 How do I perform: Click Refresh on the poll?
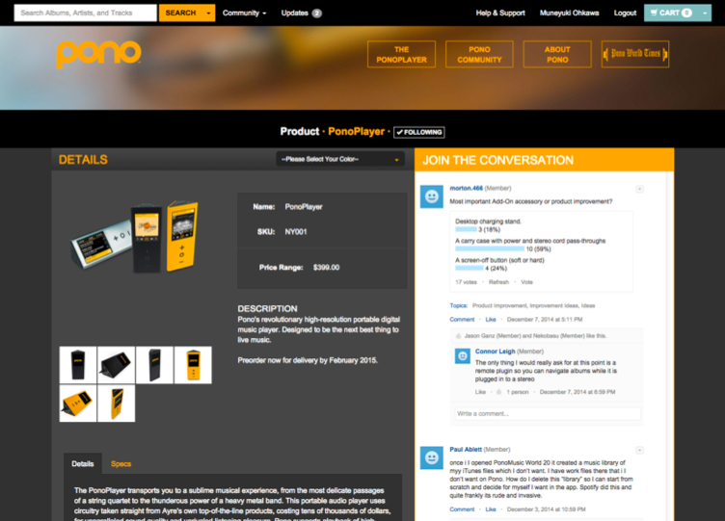[x=498, y=282]
